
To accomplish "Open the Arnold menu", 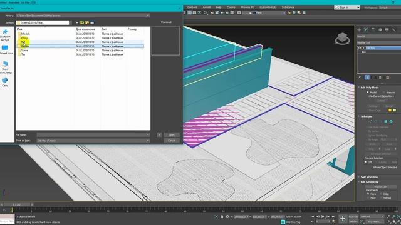I will point(207,7).
